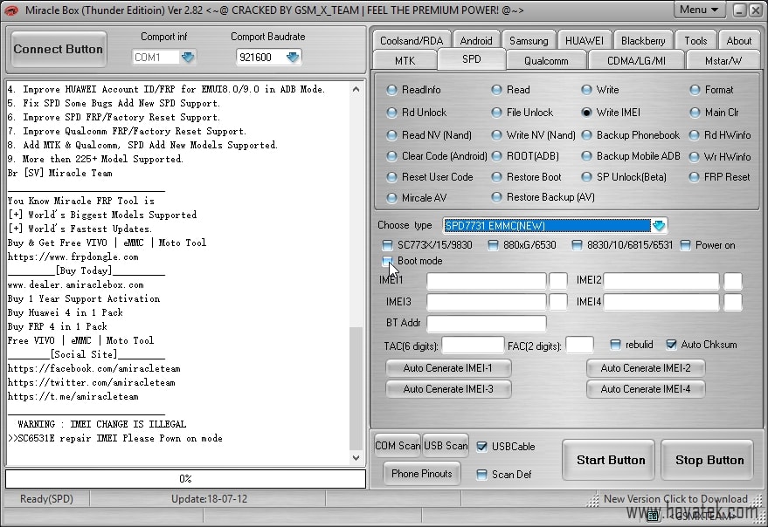This screenshot has height=527, width=768.
Task: Switch to the Qualcomm tab
Action: [x=546, y=61]
